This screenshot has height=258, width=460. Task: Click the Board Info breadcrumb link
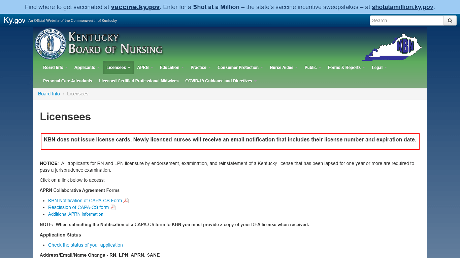click(49, 94)
